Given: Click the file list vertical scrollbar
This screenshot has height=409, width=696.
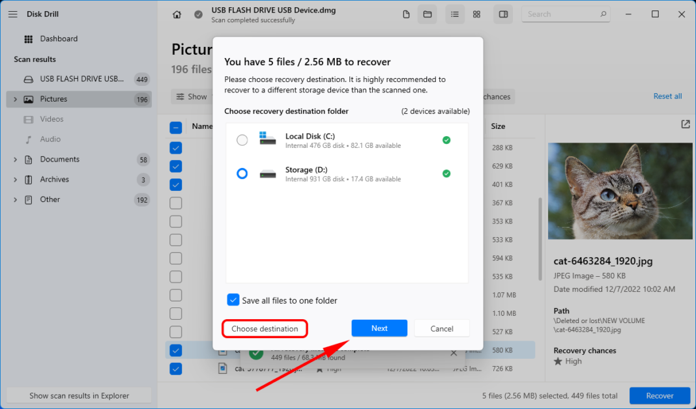Looking at the screenshot, I should coord(540,239).
